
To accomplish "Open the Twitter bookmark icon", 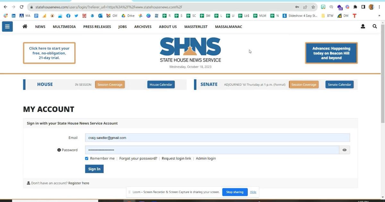I will coord(76,16).
